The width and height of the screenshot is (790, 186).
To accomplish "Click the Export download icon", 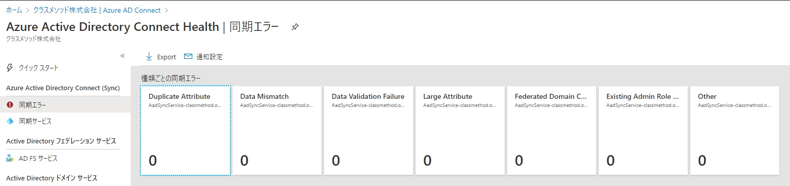I will point(149,56).
